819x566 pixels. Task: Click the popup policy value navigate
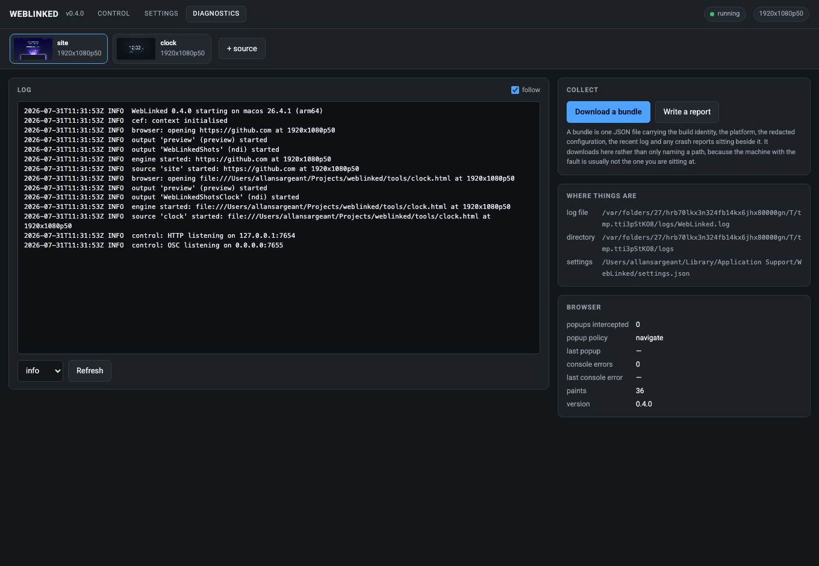point(649,338)
